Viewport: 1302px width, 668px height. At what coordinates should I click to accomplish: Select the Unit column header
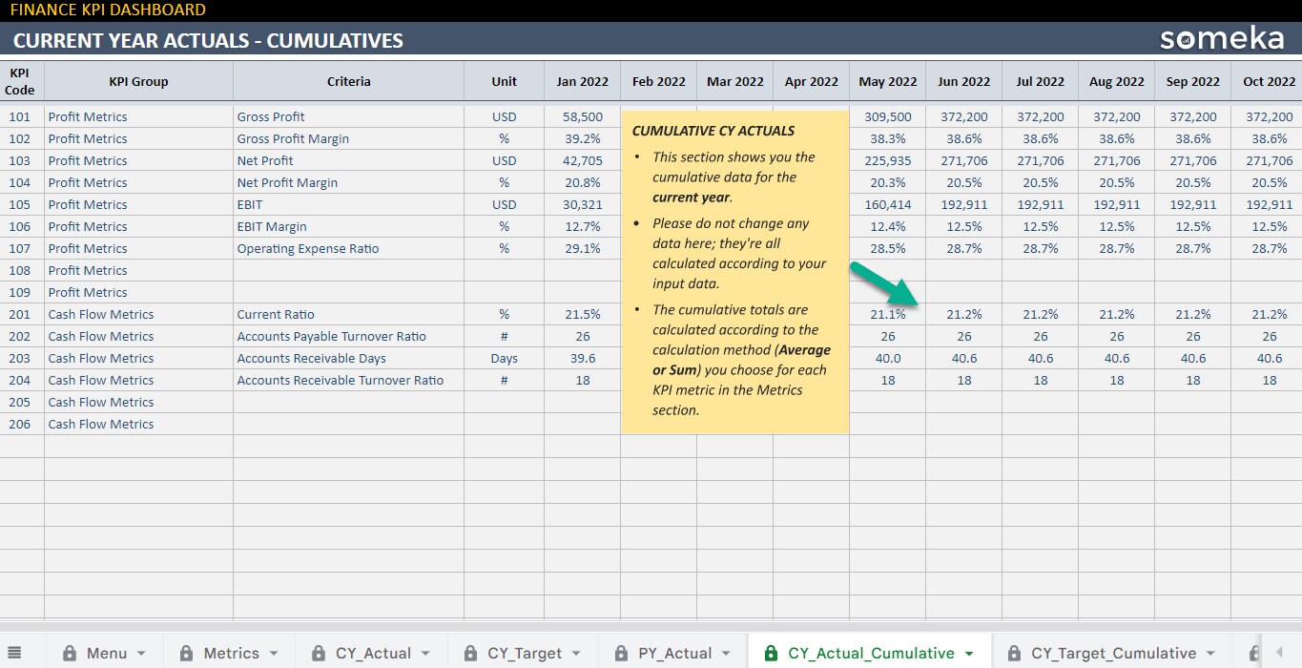pyautogui.click(x=504, y=81)
